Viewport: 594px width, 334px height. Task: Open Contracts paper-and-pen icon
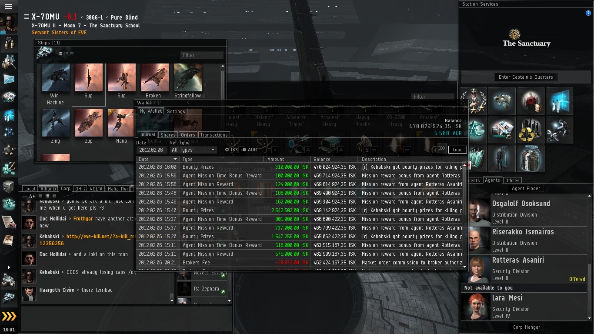point(9,222)
